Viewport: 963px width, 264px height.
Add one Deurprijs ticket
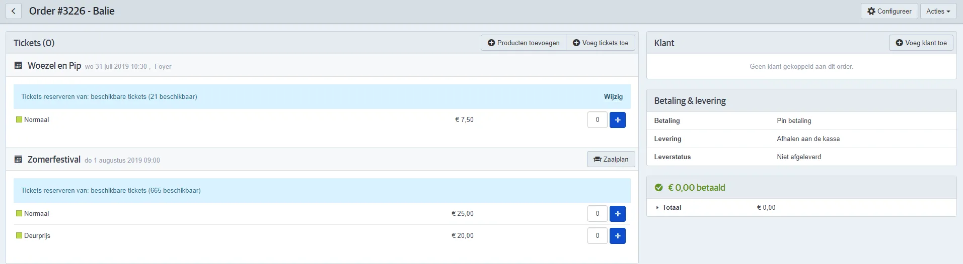618,236
